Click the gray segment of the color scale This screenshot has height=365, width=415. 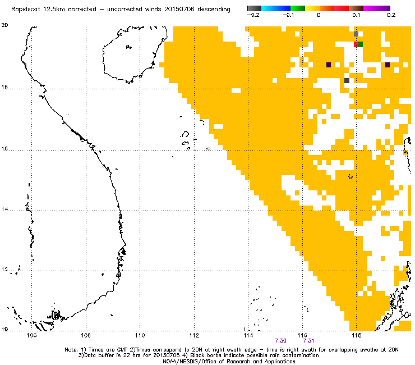(x=255, y=8)
